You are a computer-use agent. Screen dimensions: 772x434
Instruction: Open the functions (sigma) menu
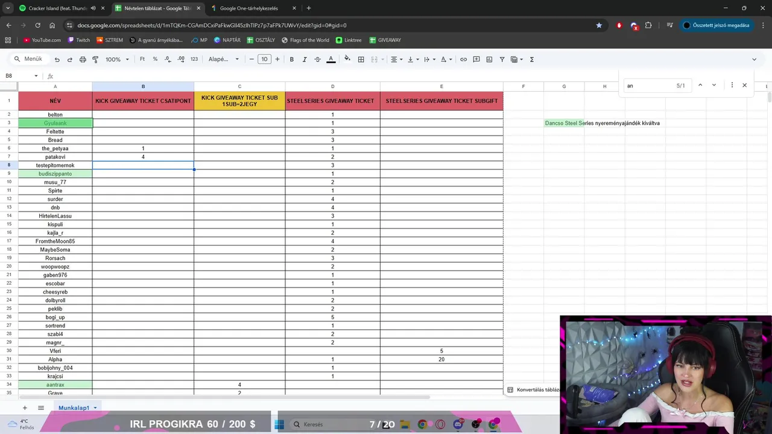532,59
